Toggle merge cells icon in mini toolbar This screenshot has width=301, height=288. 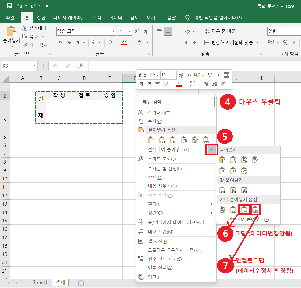tap(227, 75)
